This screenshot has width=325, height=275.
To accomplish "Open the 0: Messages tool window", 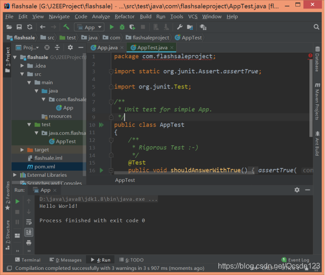I will [65, 260].
